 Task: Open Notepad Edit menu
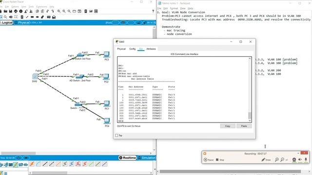pyautogui.click(x=166, y=8)
